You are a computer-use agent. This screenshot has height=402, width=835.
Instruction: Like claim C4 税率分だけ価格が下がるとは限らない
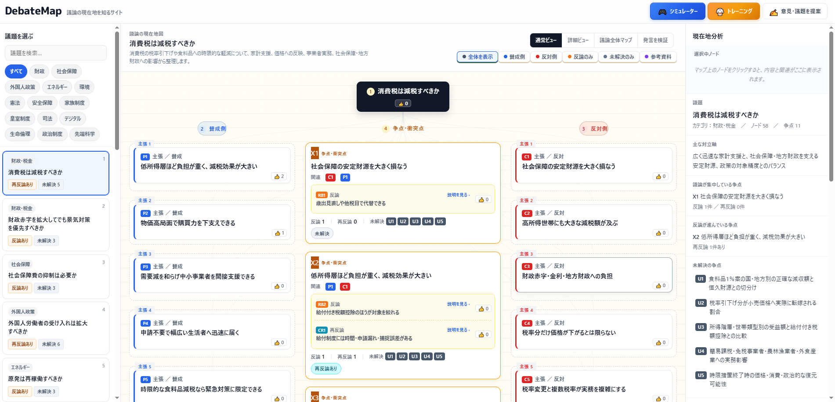click(661, 343)
